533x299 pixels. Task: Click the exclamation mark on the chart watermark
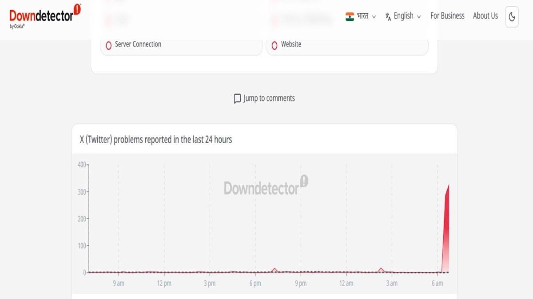pos(304,180)
